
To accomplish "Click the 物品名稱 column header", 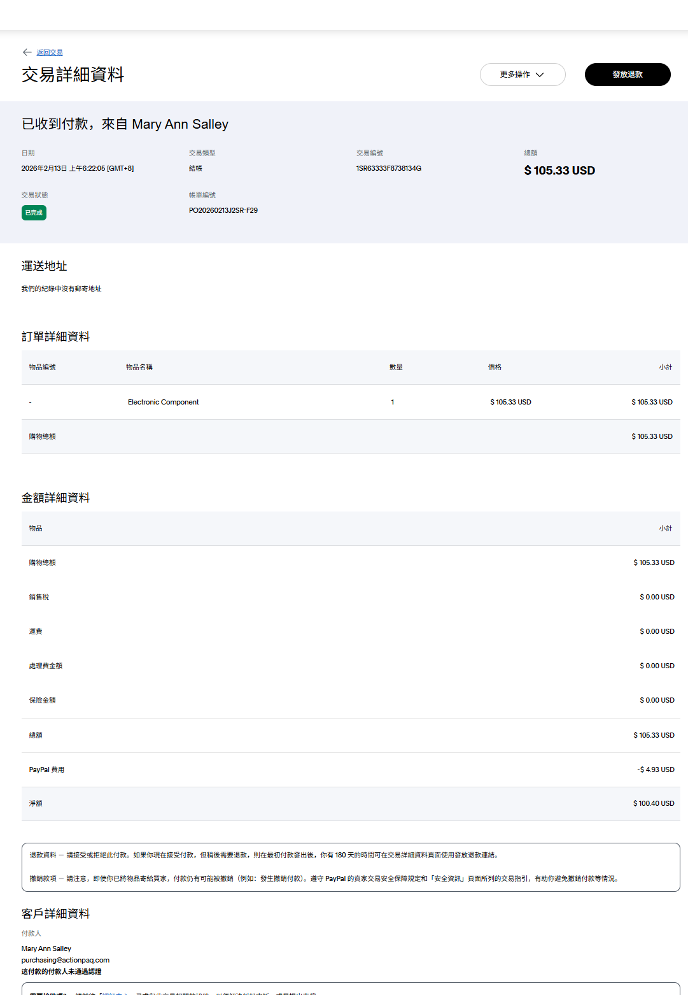I will click(139, 368).
